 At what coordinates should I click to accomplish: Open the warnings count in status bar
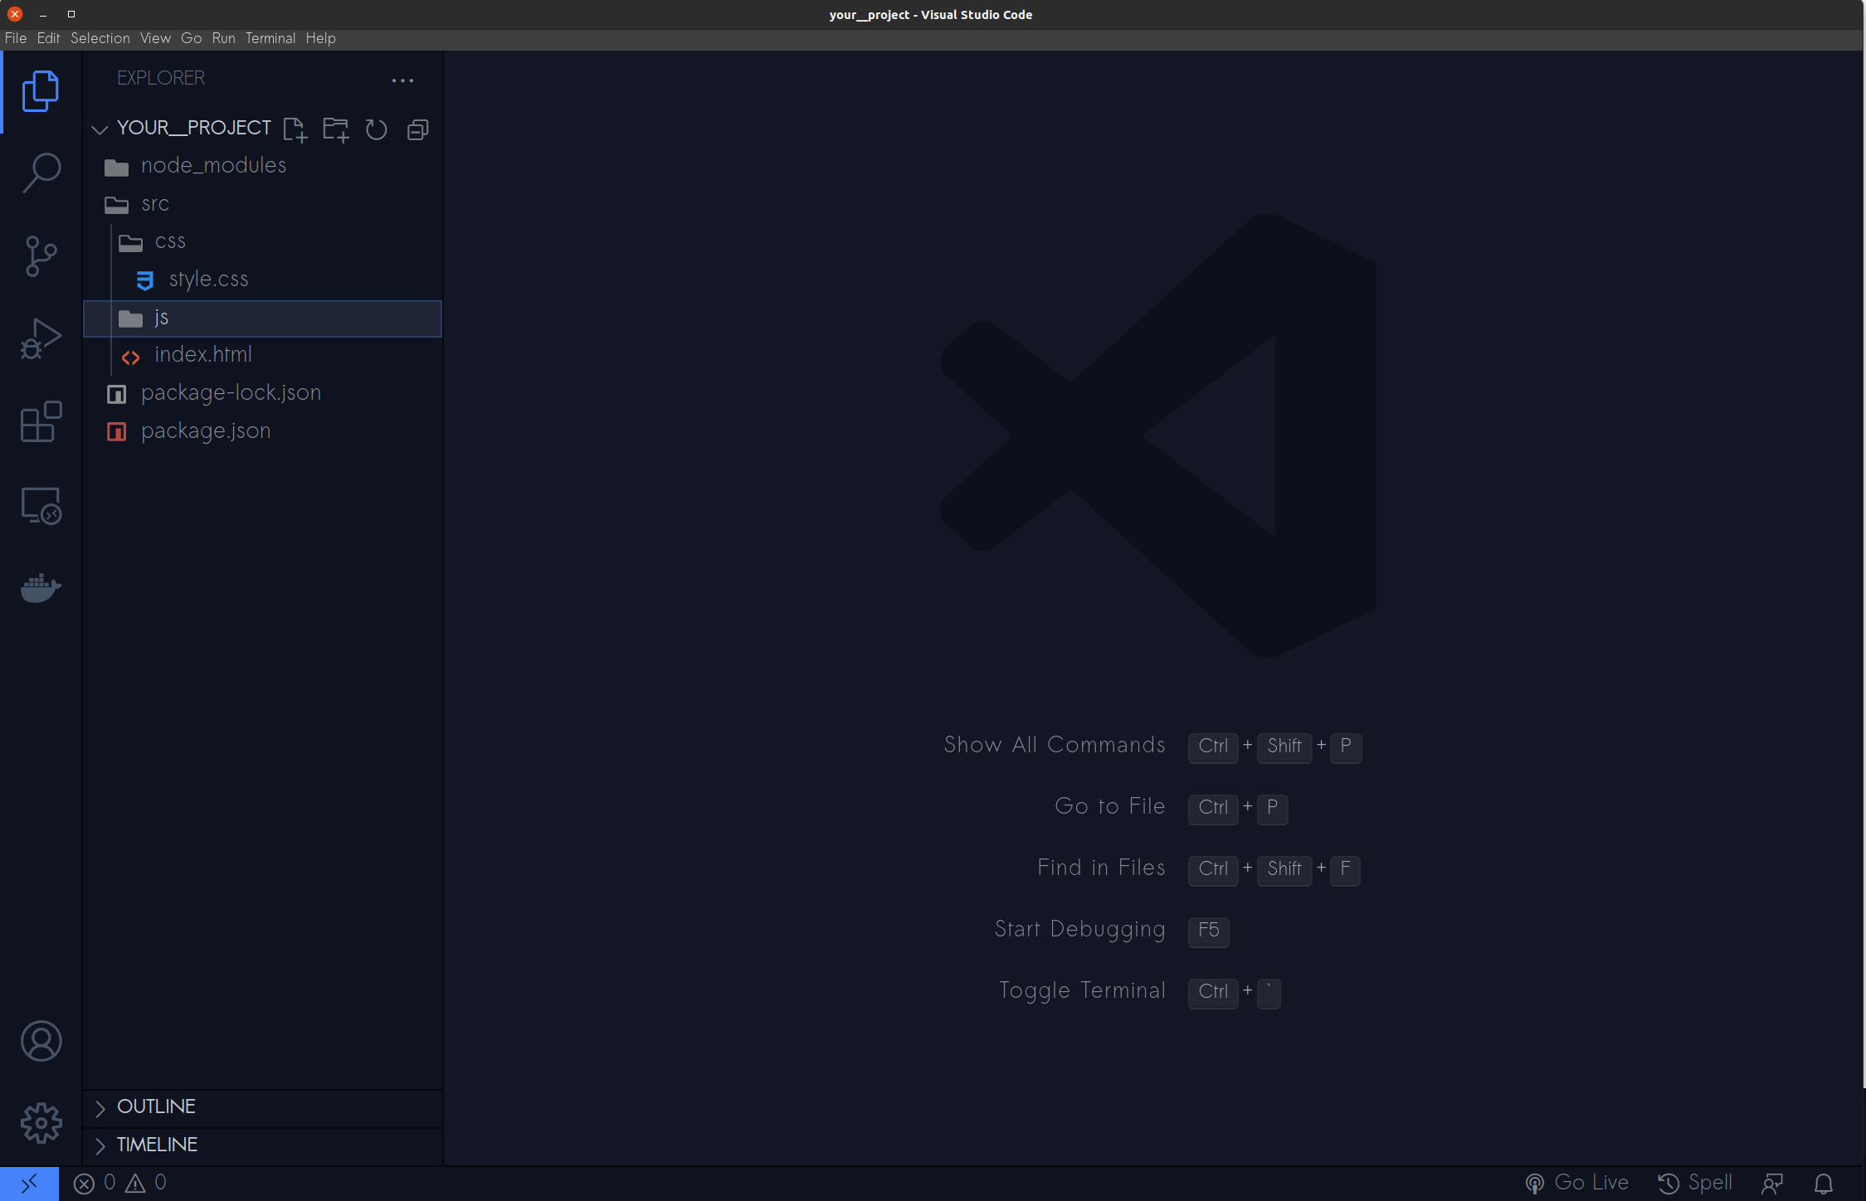point(146,1183)
